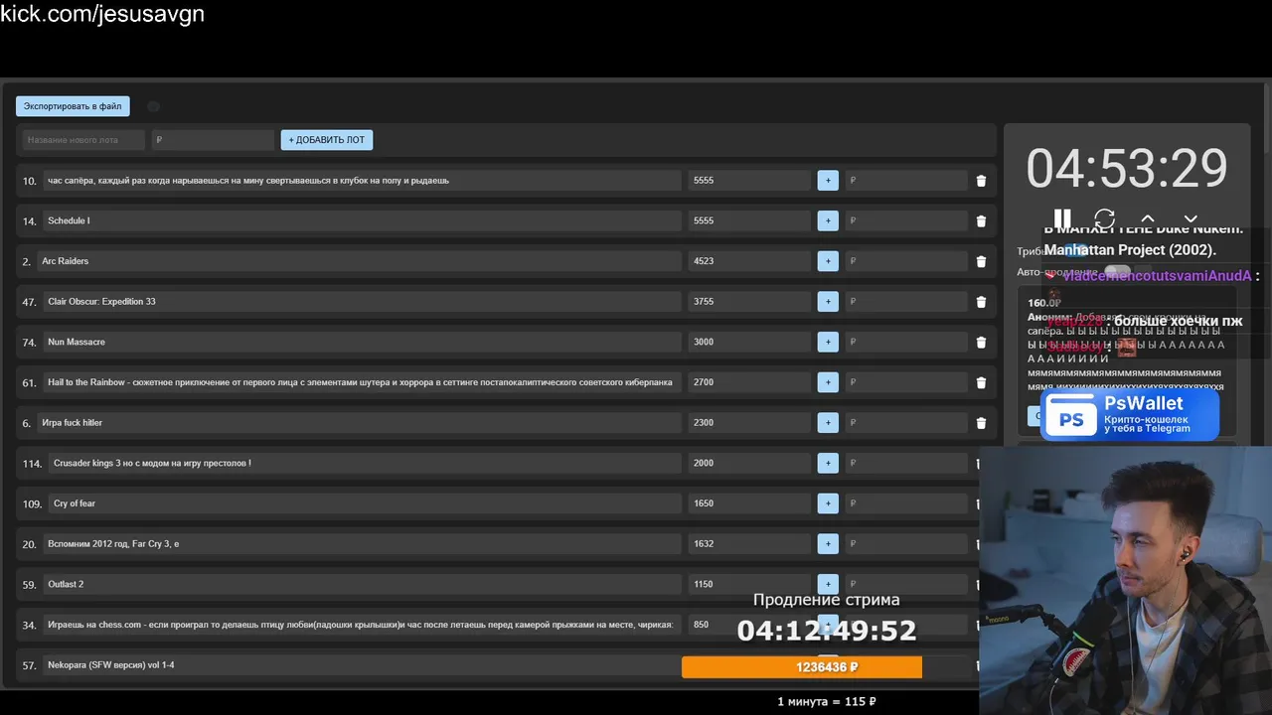Screen dimensions: 1272x715
Task: Click plus button on Outlast 2 row
Action: tap(828, 584)
